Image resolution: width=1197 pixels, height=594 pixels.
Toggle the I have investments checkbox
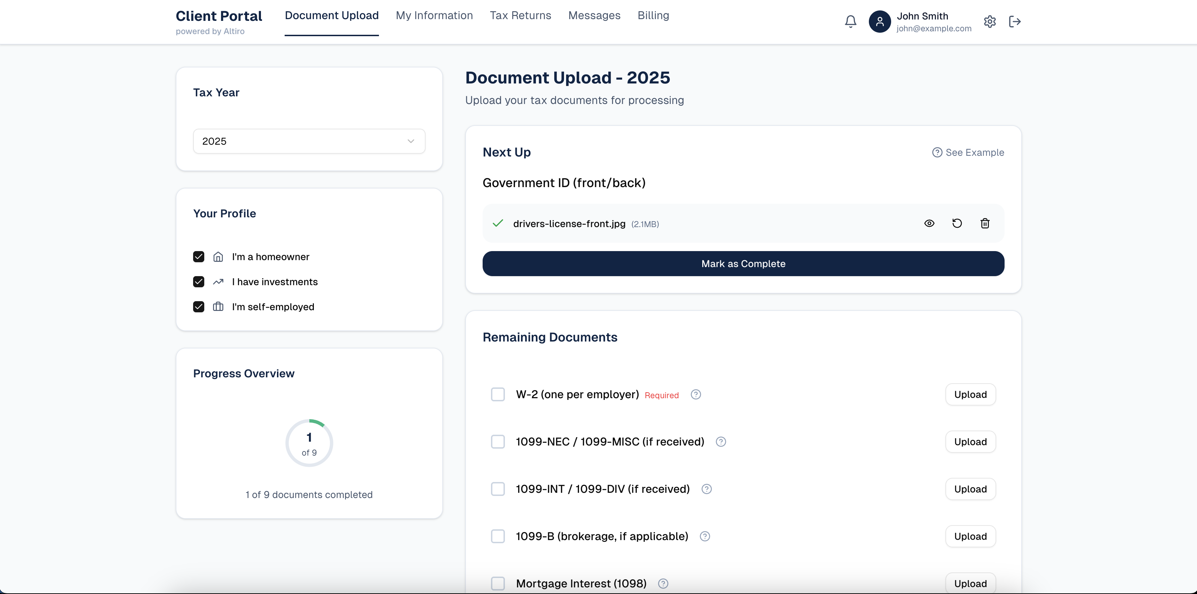[x=198, y=282]
